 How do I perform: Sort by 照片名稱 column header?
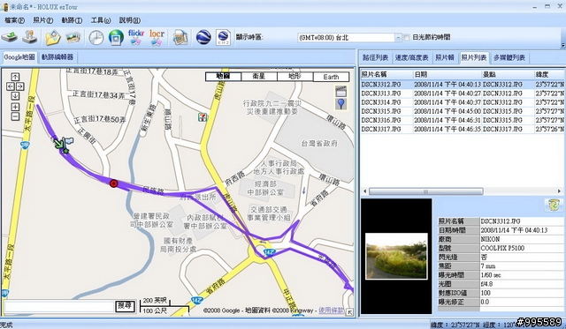pyautogui.click(x=386, y=74)
